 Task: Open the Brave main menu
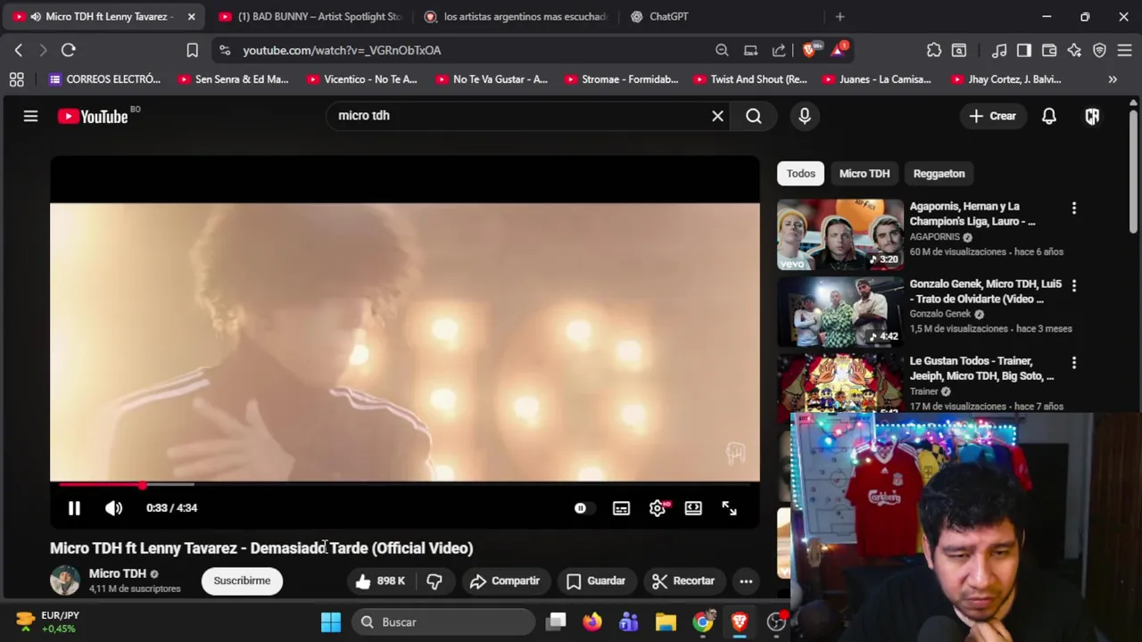pyautogui.click(x=1124, y=51)
